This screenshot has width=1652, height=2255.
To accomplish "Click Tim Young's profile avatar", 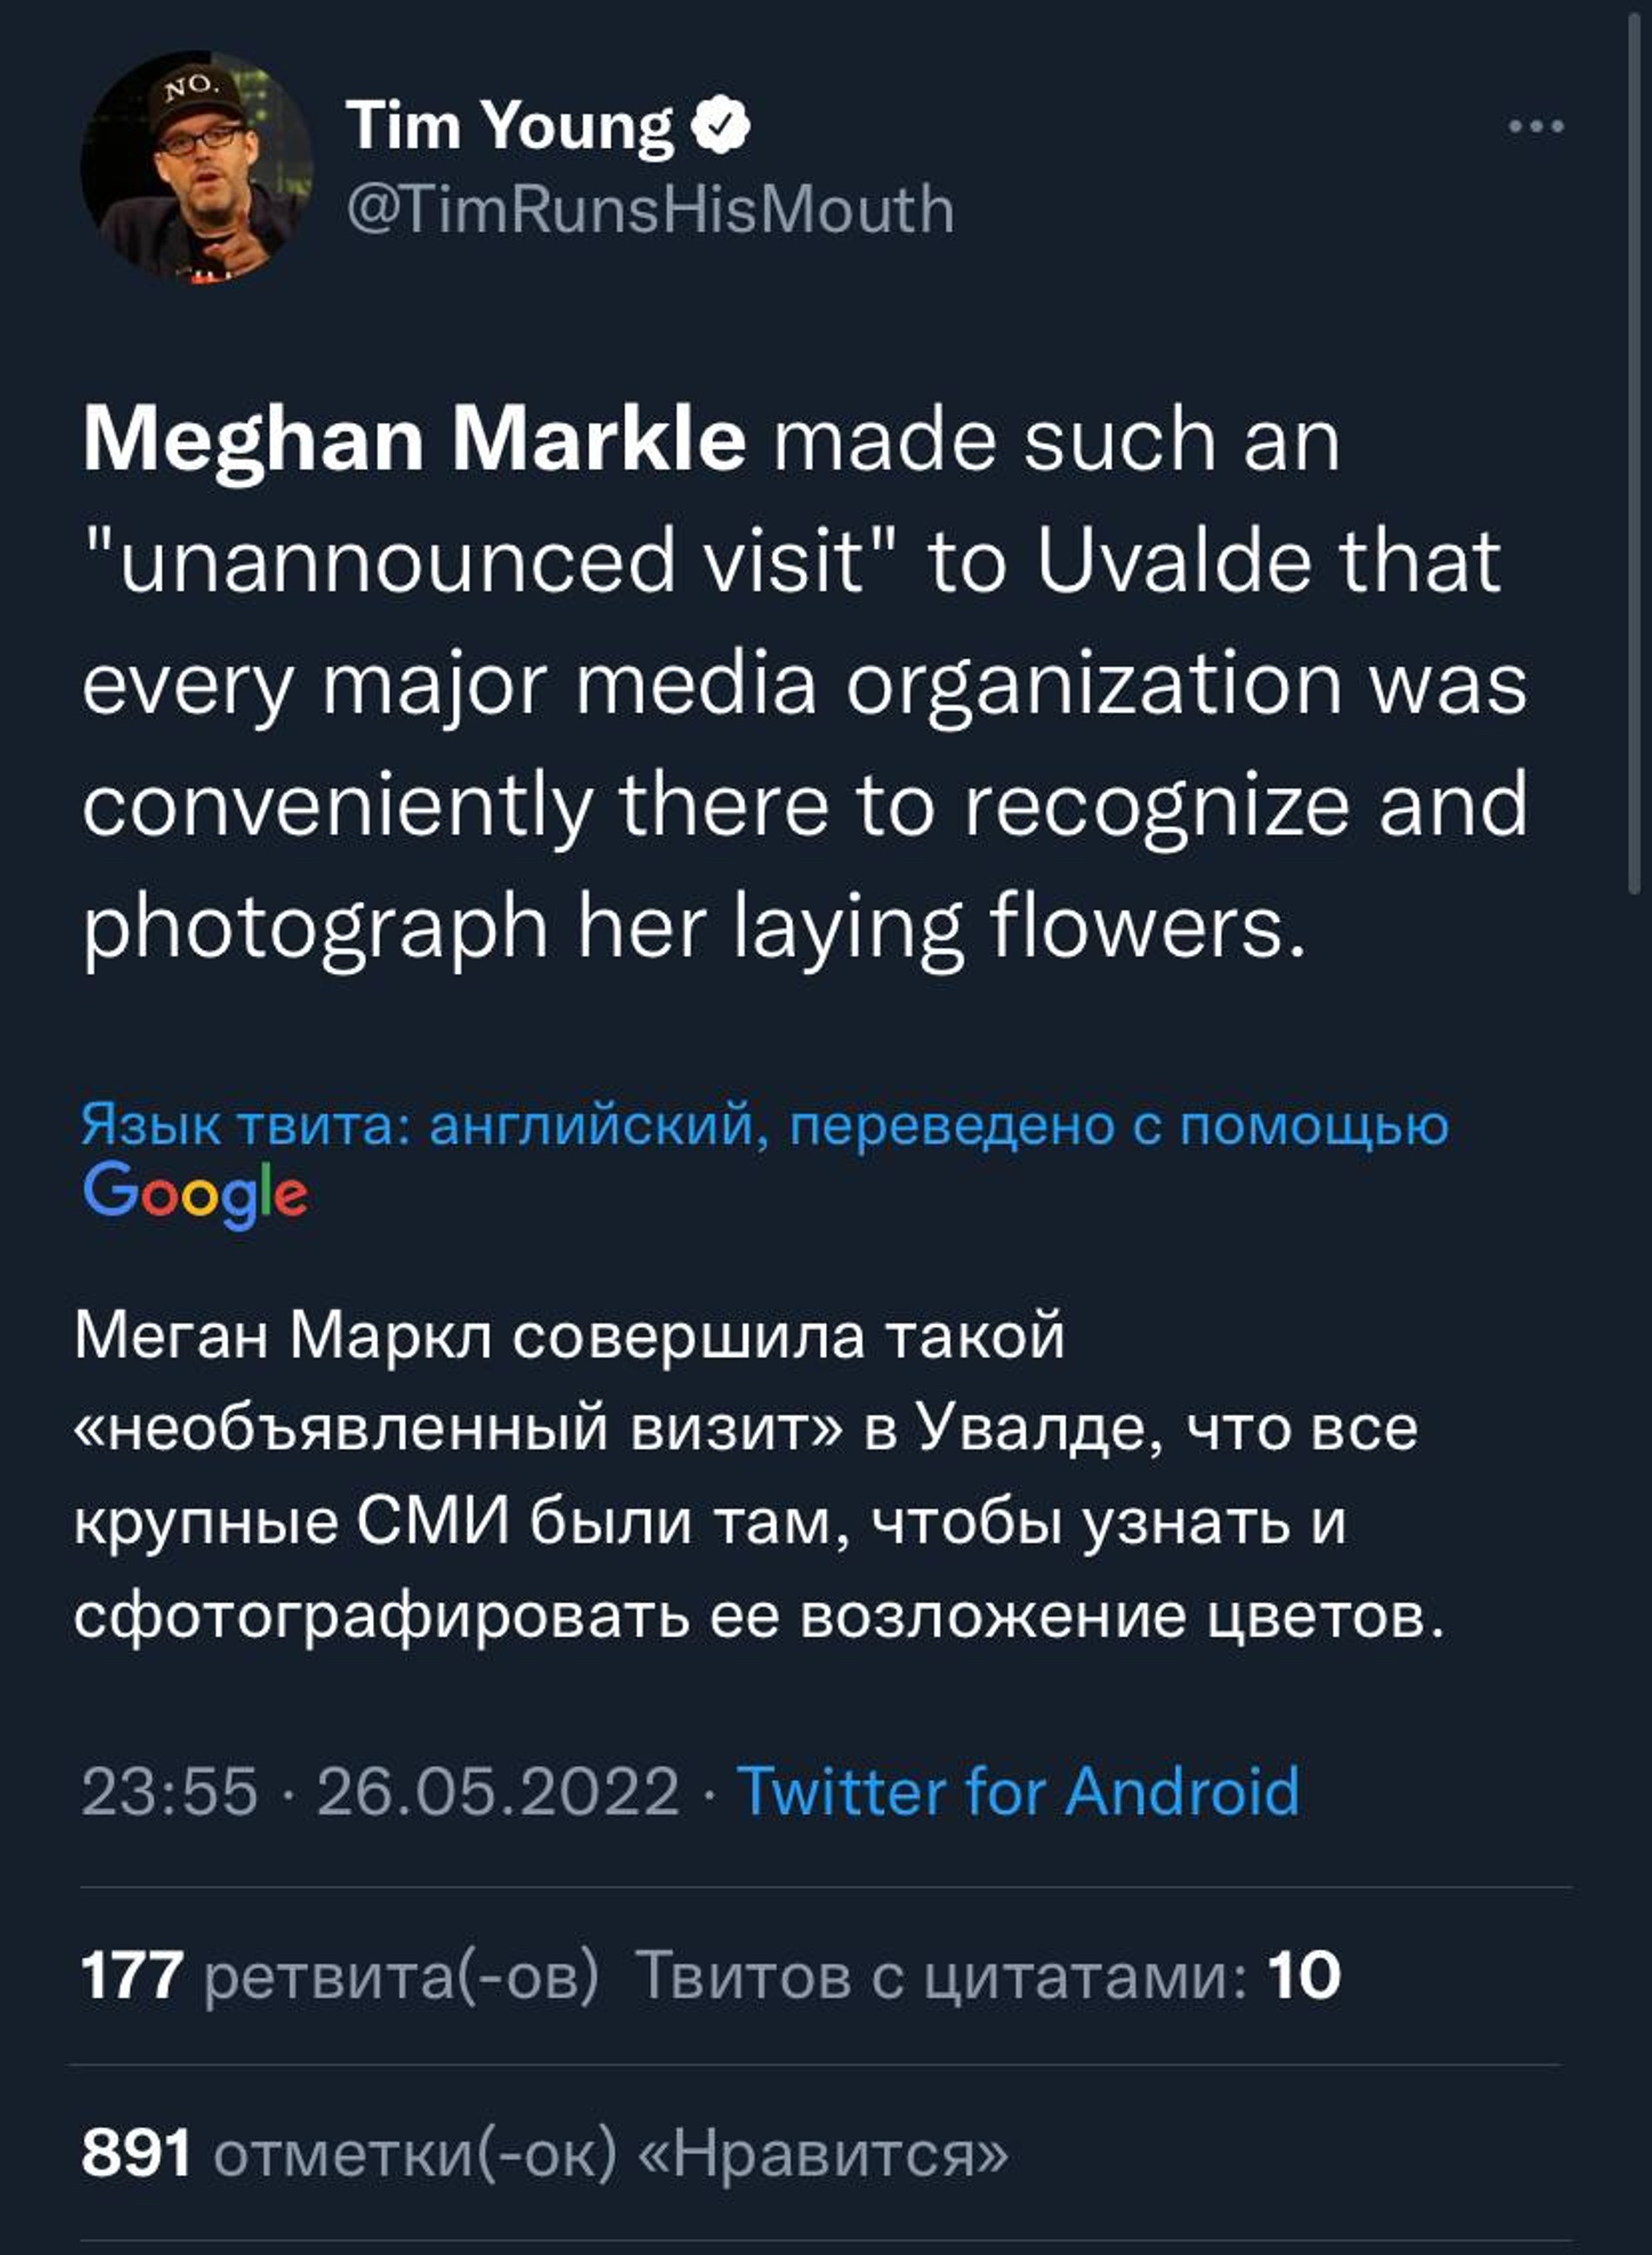I will pos(196,167).
